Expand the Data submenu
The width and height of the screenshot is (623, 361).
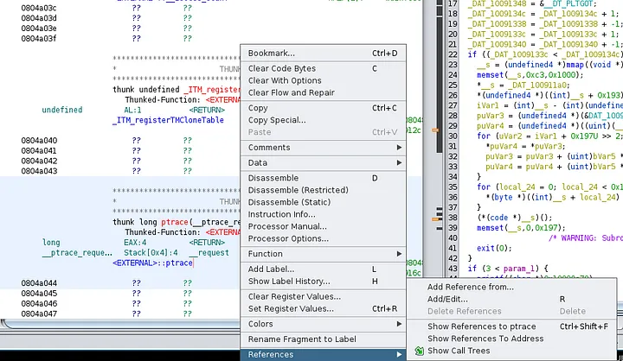(323, 162)
